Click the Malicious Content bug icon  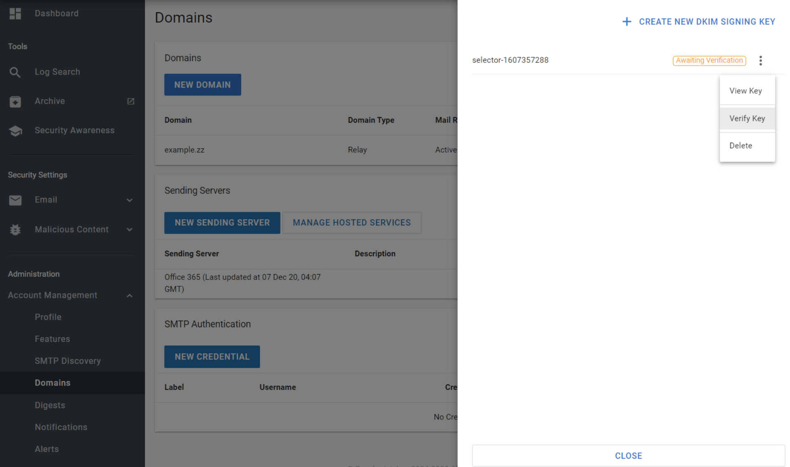pos(15,230)
